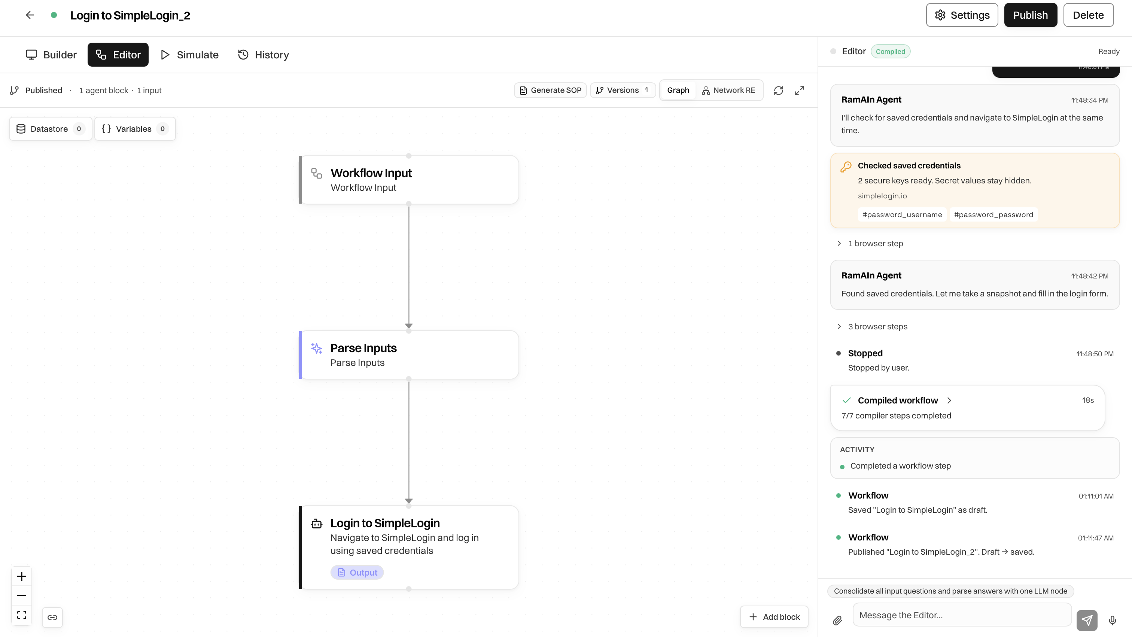Viewport: 1132px width, 637px height.
Task: Click the key icon in credentials card
Action: pos(846,167)
